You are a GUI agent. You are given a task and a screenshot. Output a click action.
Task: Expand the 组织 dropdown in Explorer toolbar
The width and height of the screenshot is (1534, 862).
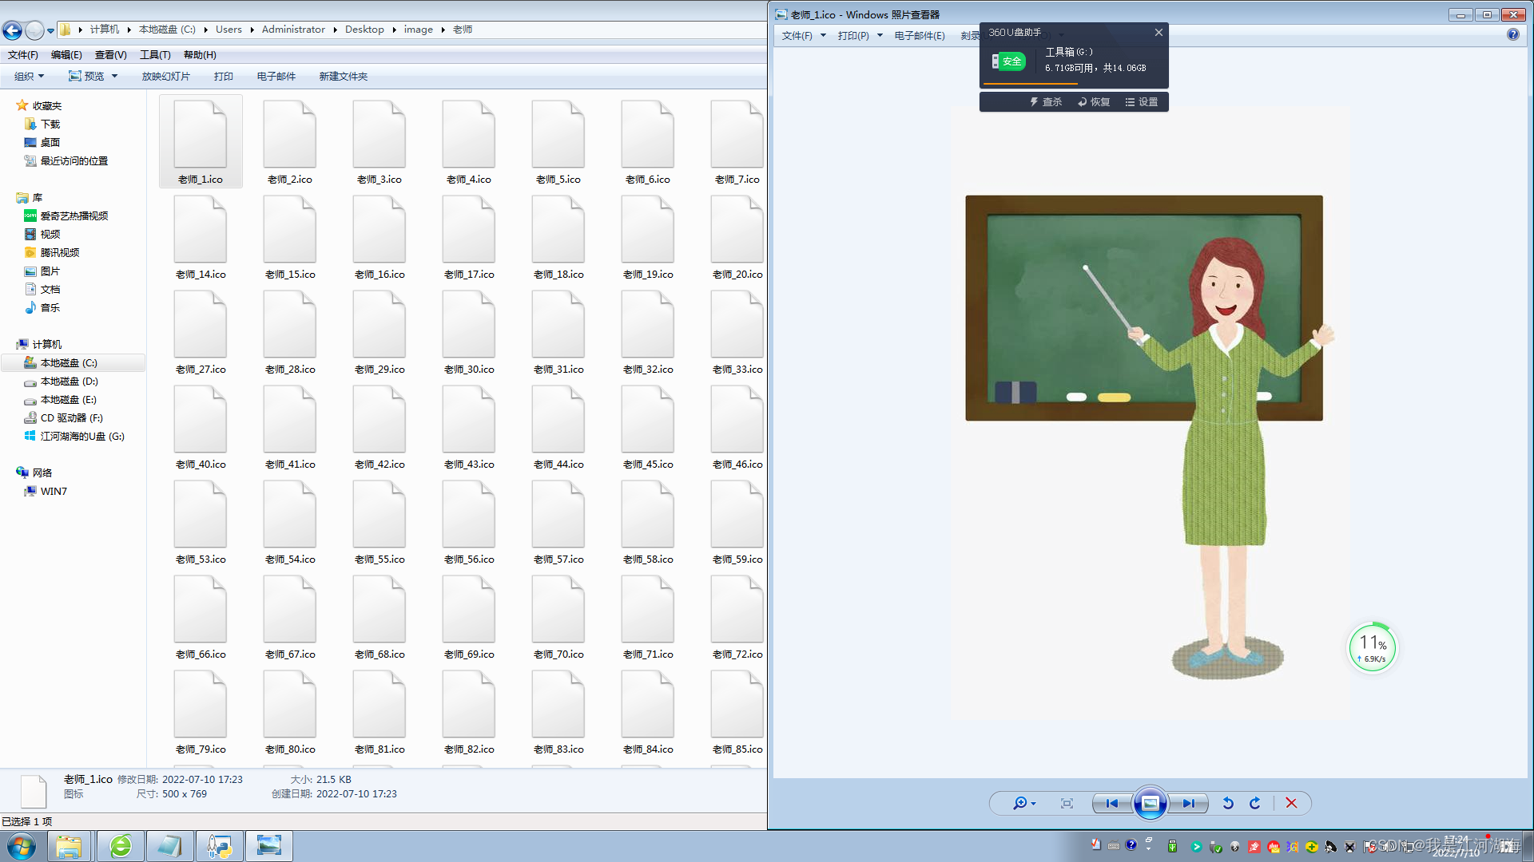(x=29, y=77)
